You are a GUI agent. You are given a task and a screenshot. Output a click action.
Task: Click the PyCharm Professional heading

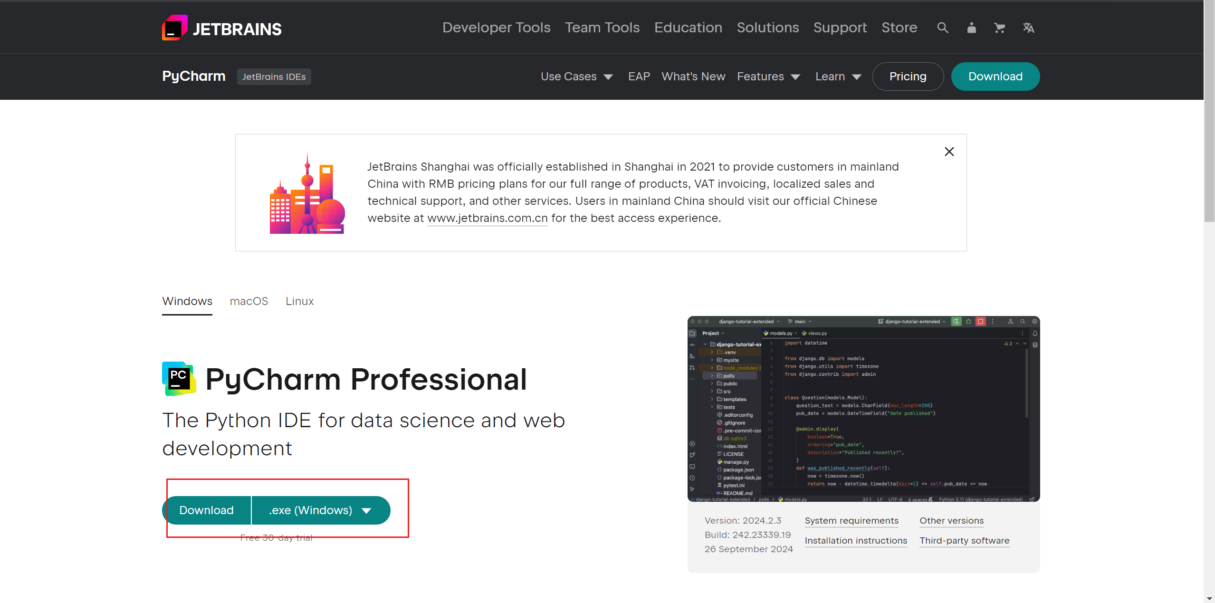point(366,379)
